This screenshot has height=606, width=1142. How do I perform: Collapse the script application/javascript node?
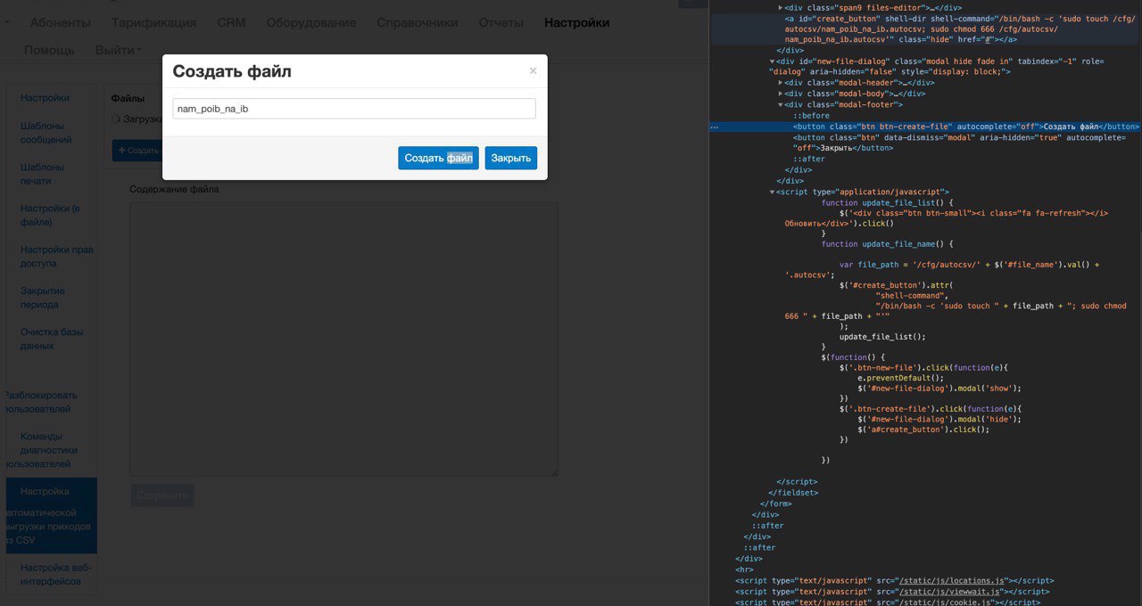[773, 192]
